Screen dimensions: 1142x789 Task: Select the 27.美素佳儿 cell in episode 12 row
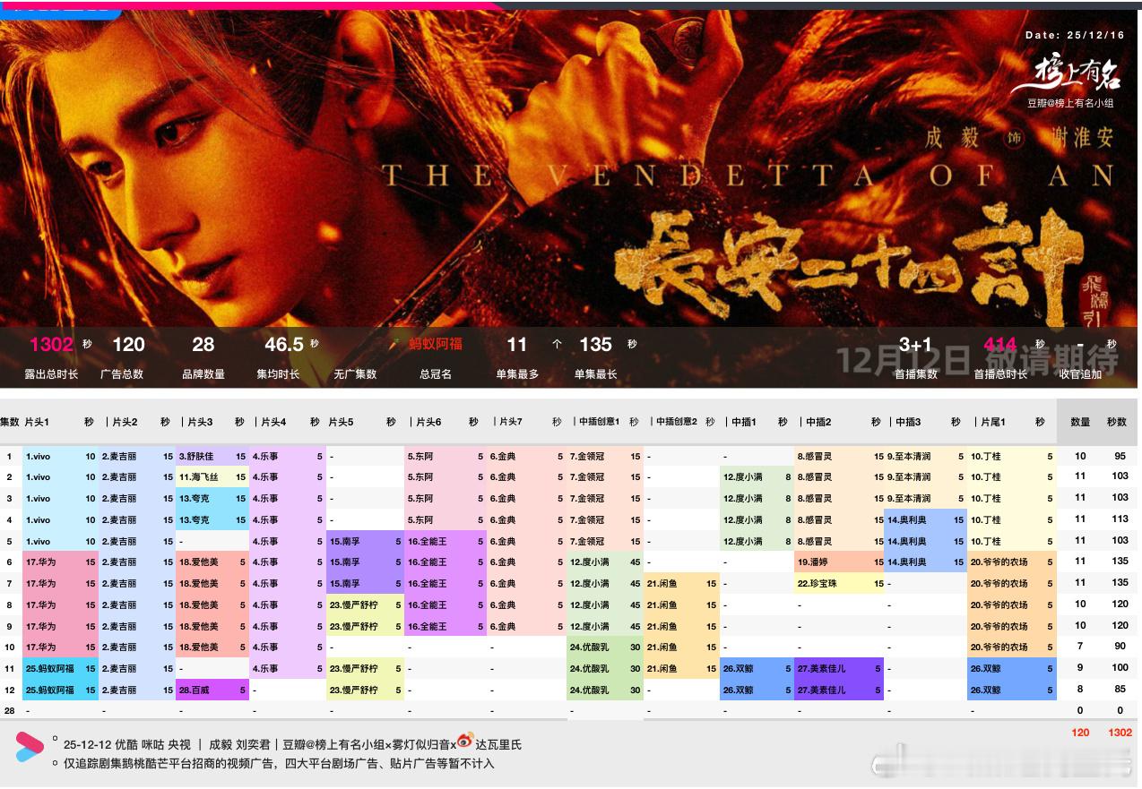[x=840, y=690]
